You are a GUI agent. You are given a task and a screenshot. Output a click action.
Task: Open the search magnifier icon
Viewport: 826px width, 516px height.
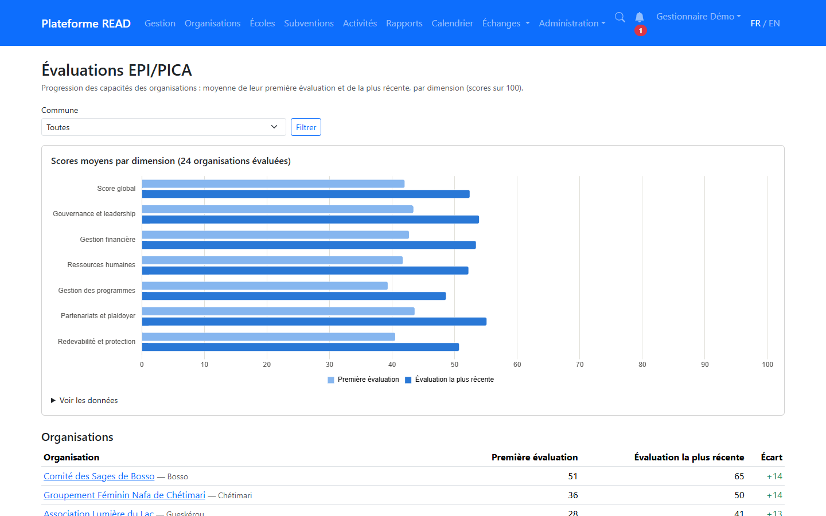tap(620, 17)
